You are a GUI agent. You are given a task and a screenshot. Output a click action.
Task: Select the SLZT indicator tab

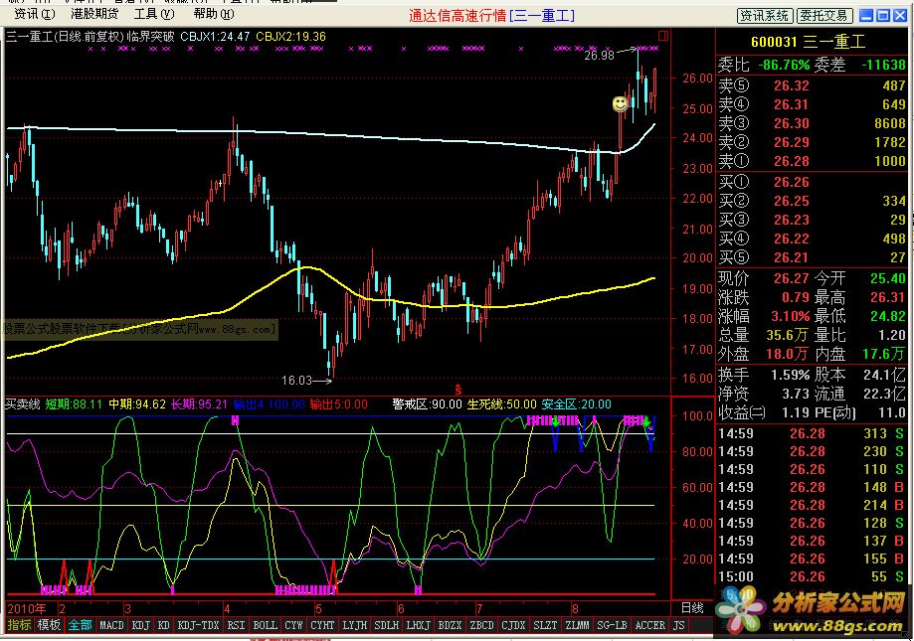(546, 625)
